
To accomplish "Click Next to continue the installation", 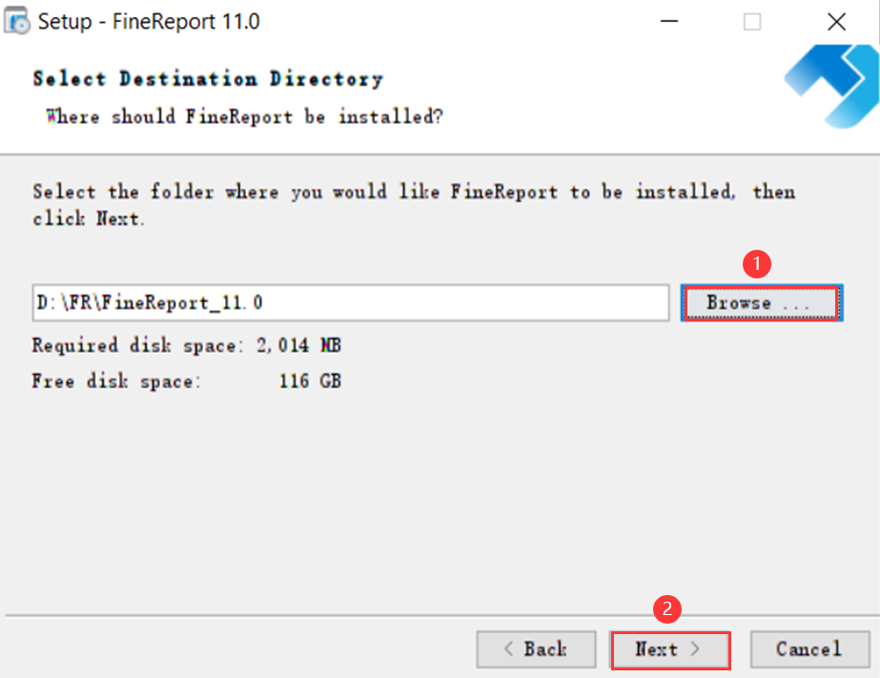I will 667,649.
